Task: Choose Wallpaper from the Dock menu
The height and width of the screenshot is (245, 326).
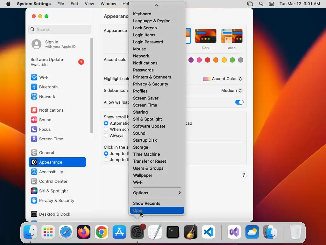Action: pos(157,175)
